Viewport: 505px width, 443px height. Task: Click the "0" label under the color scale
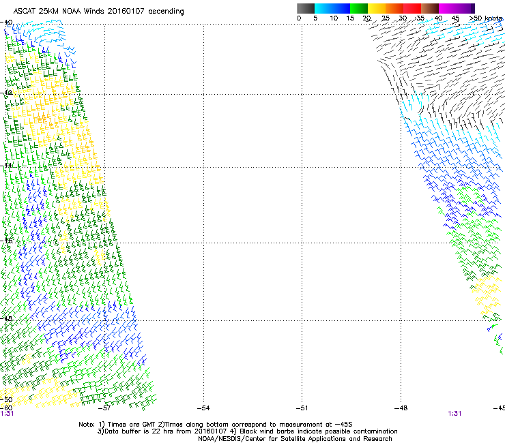pyautogui.click(x=299, y=18)
